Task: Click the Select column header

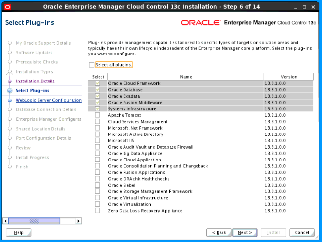Action: pyautogui.click(x=98, y=77)
